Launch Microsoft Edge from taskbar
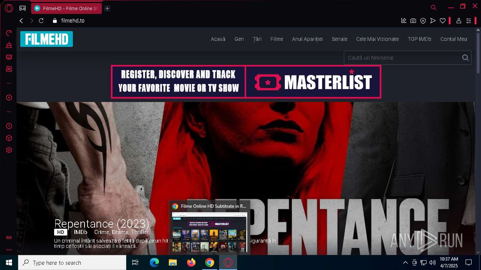Image resolution: width=481 pixels, height=270 pixels. point(154,262)
